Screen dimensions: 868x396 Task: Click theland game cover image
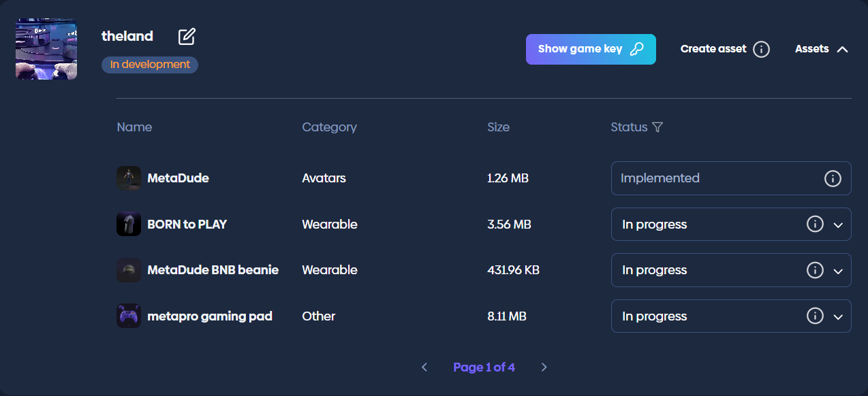[x=46, y=49]
